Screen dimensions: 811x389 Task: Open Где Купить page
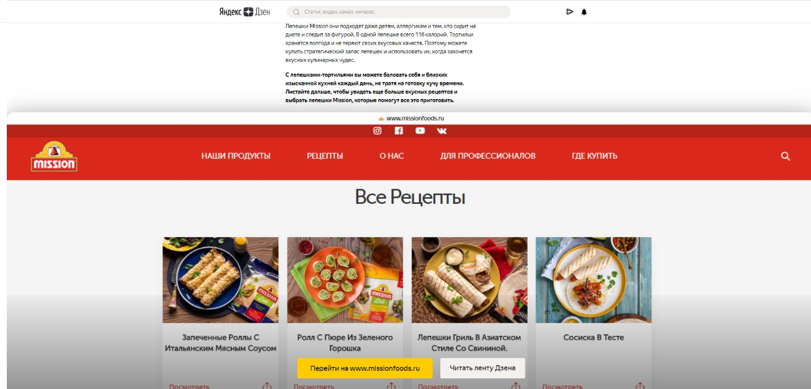coord(595,156)
